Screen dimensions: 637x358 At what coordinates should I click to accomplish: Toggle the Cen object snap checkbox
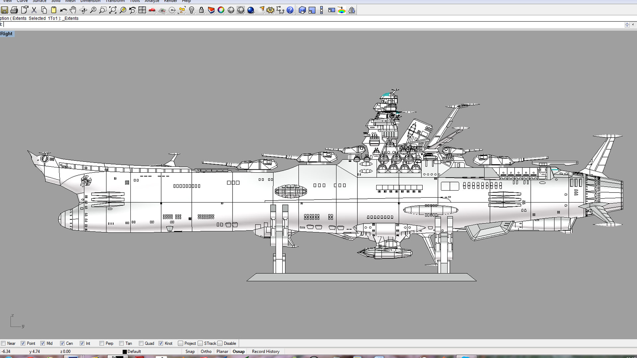coord(62,343)
